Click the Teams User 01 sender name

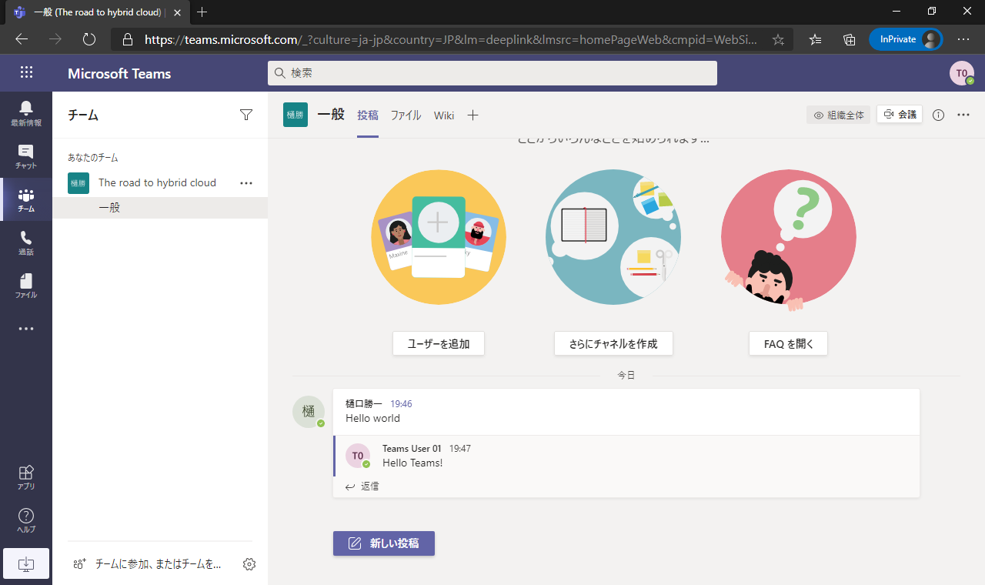(412, 449)
